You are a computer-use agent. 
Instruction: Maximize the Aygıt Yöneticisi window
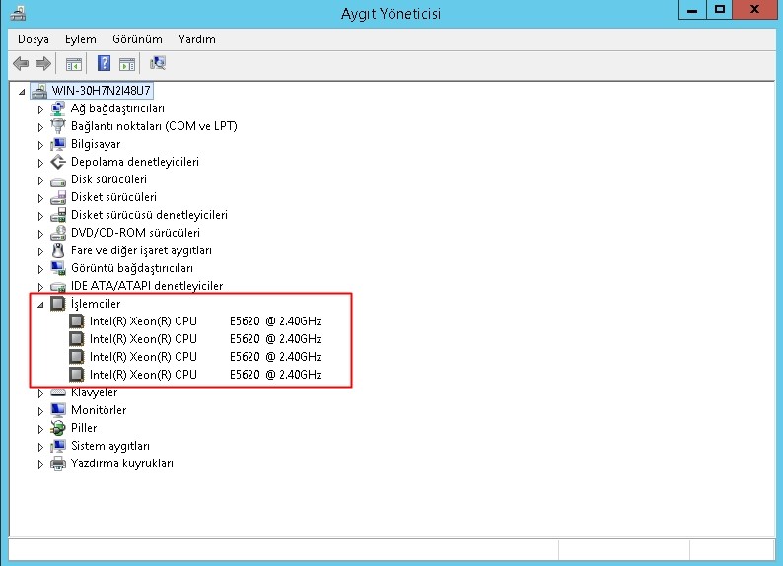[x=720, y=10]
